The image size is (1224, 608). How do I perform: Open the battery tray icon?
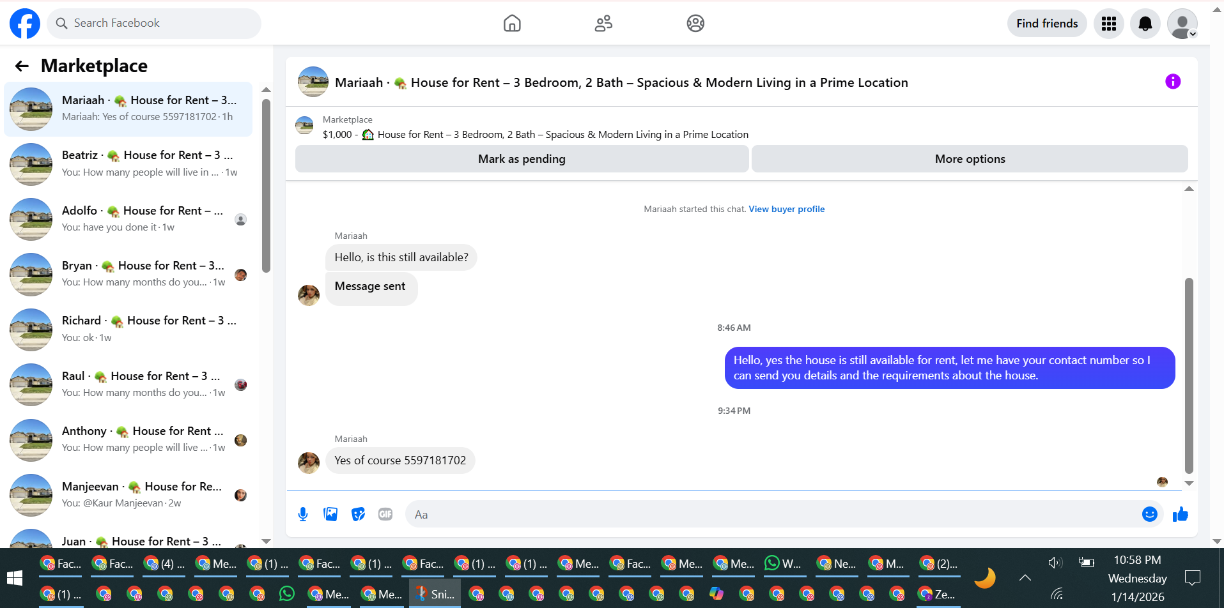[x=1086, y=563]
